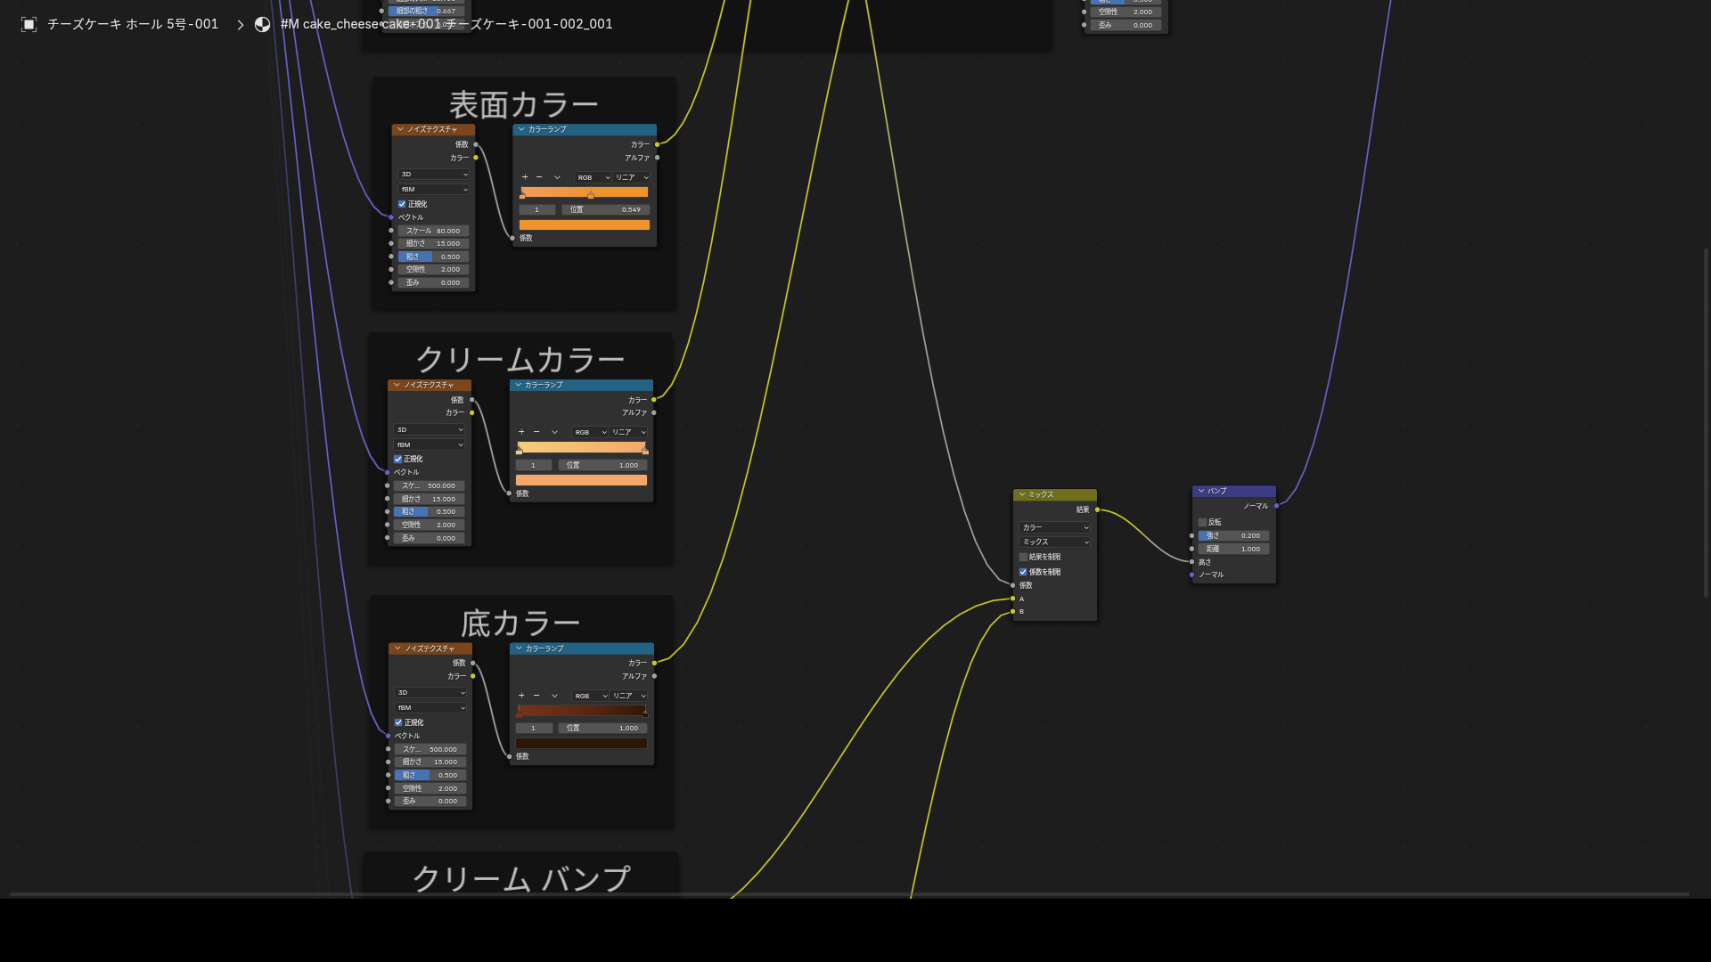Click the A input socket on ミックス node
This screenshot has width=1711, height=962.
pyautogui.click(x=1012, y=599)
